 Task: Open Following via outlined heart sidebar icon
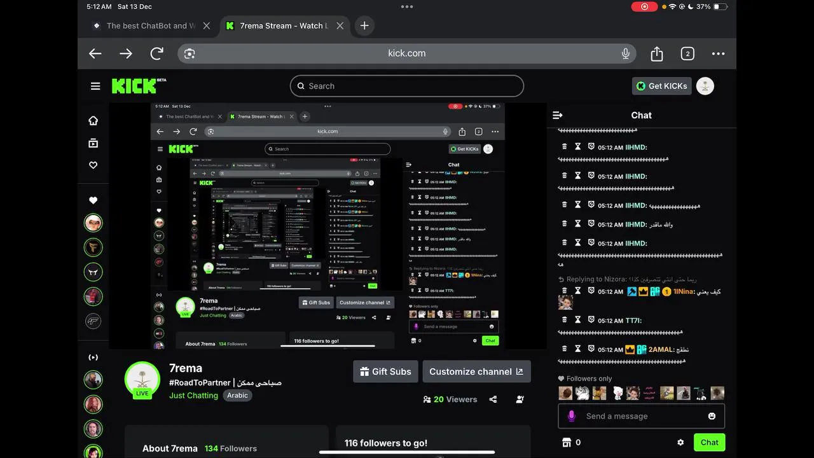tap(93, 165)
